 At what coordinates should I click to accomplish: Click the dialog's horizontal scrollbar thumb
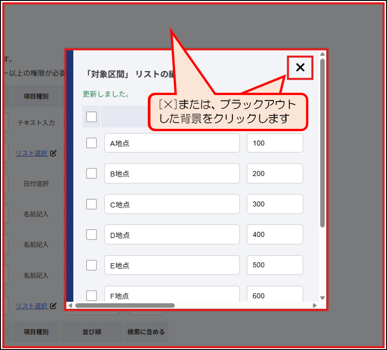click(125, 306)
